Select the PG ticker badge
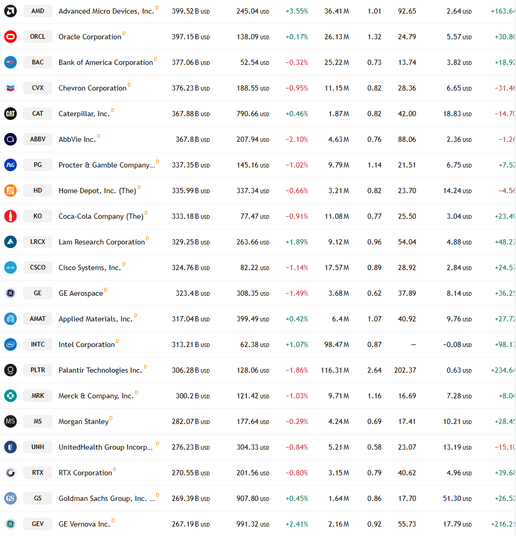The width and height of the screenshot is (516, 536). 38,165
